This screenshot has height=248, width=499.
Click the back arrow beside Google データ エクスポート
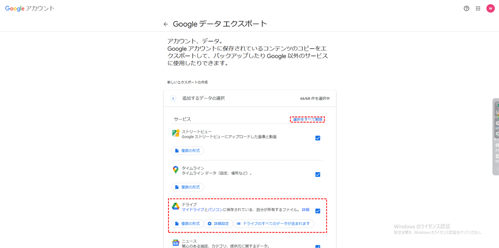pyautogui.click(x=166, y=24)
